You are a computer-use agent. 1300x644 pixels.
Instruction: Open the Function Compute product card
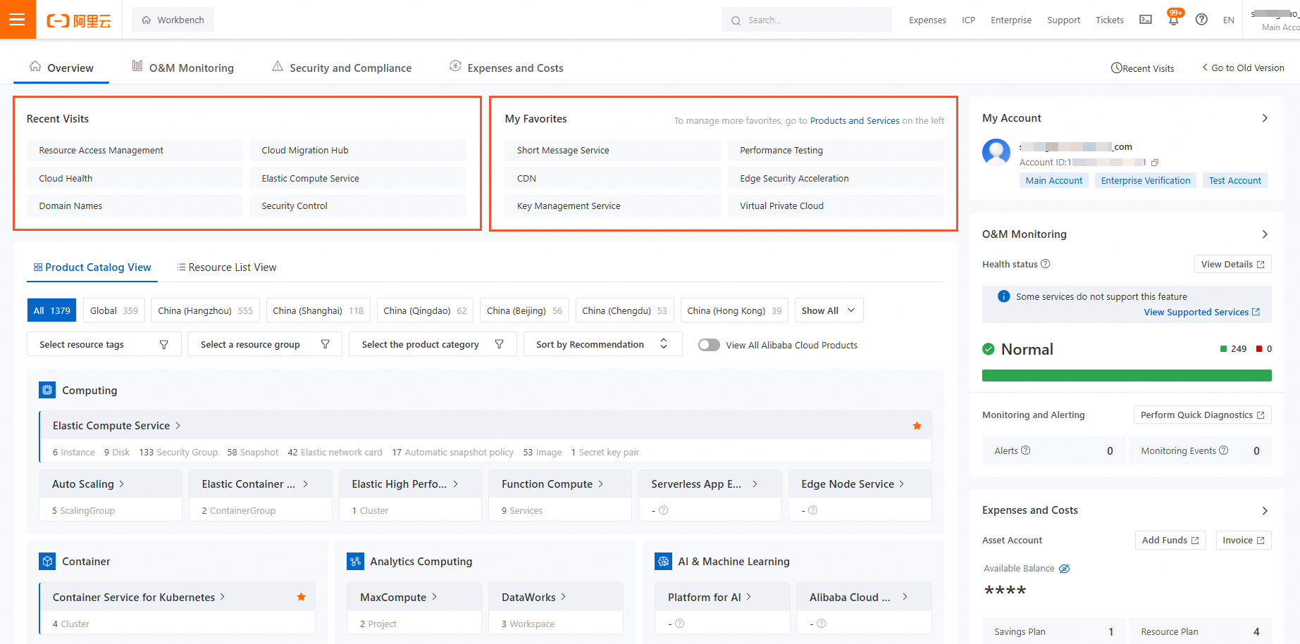tap(560, 495)
